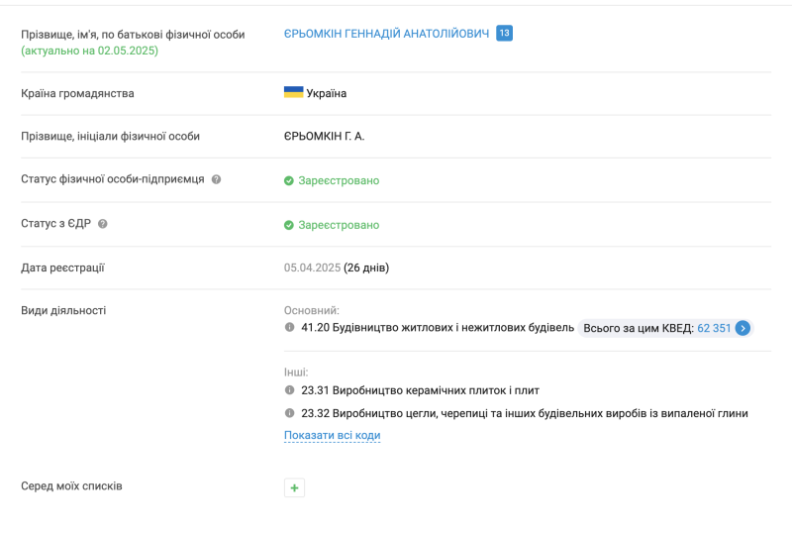Click the blue arrow after 62 351
The image size is (792, 535).
coord(743,328)
